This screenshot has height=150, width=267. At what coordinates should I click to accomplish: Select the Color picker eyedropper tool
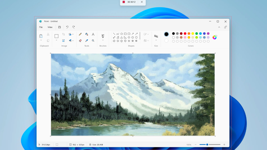tap(87, 40)
